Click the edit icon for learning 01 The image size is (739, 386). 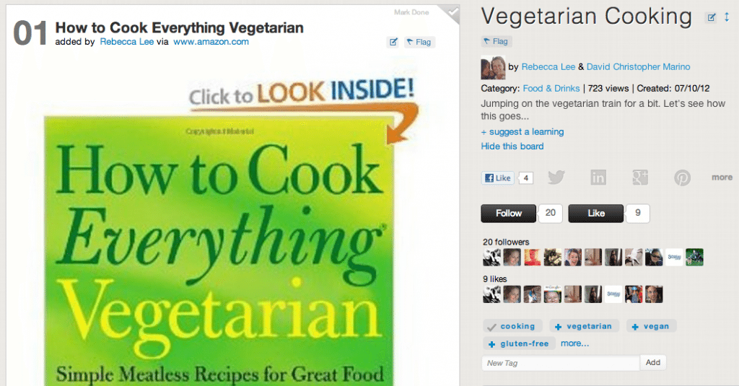click(x=393, y=42)
